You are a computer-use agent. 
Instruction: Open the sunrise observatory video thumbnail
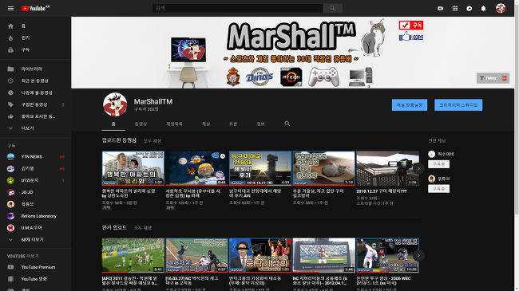click(260, 168)
